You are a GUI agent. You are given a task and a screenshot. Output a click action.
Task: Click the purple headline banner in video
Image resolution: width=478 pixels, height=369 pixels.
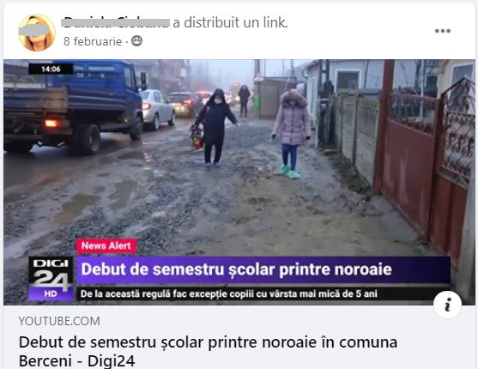(x=263, y=269)
